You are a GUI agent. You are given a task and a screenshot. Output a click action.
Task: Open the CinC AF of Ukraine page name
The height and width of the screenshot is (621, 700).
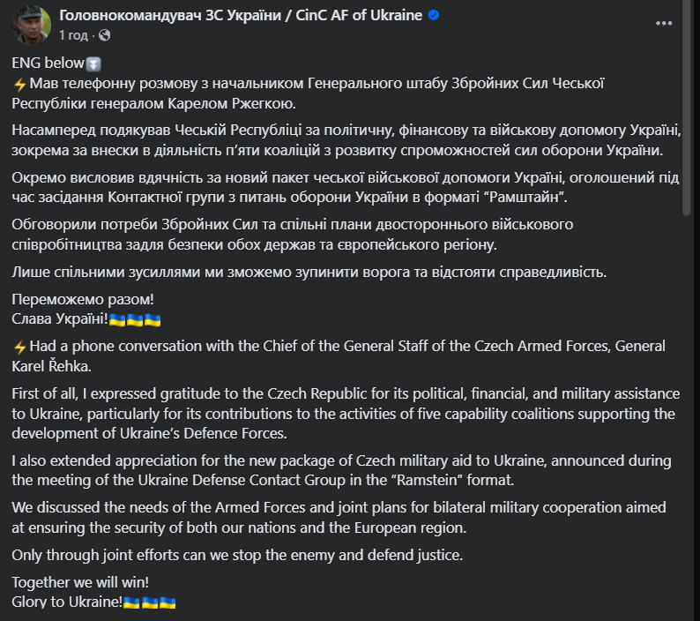[242, 16]
